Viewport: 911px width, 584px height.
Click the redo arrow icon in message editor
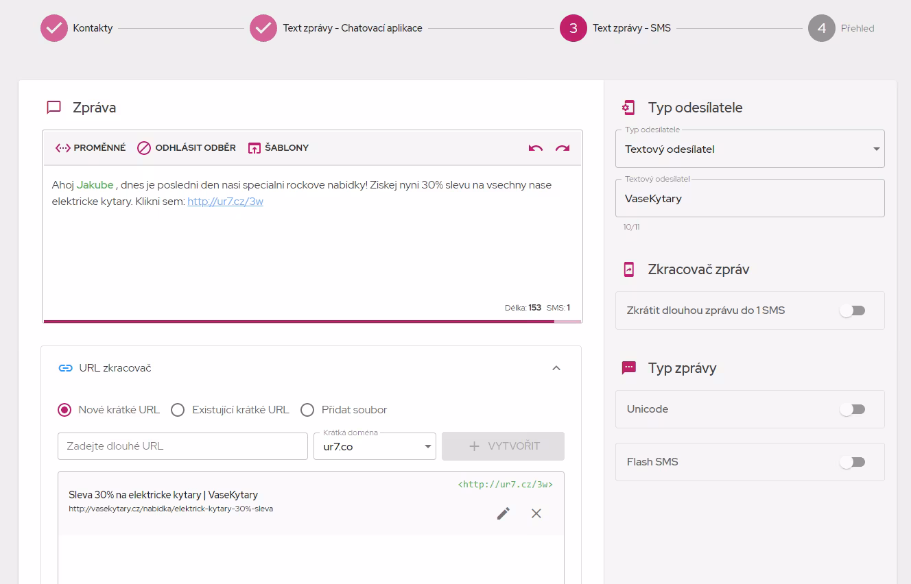click(x=563, y=148)
